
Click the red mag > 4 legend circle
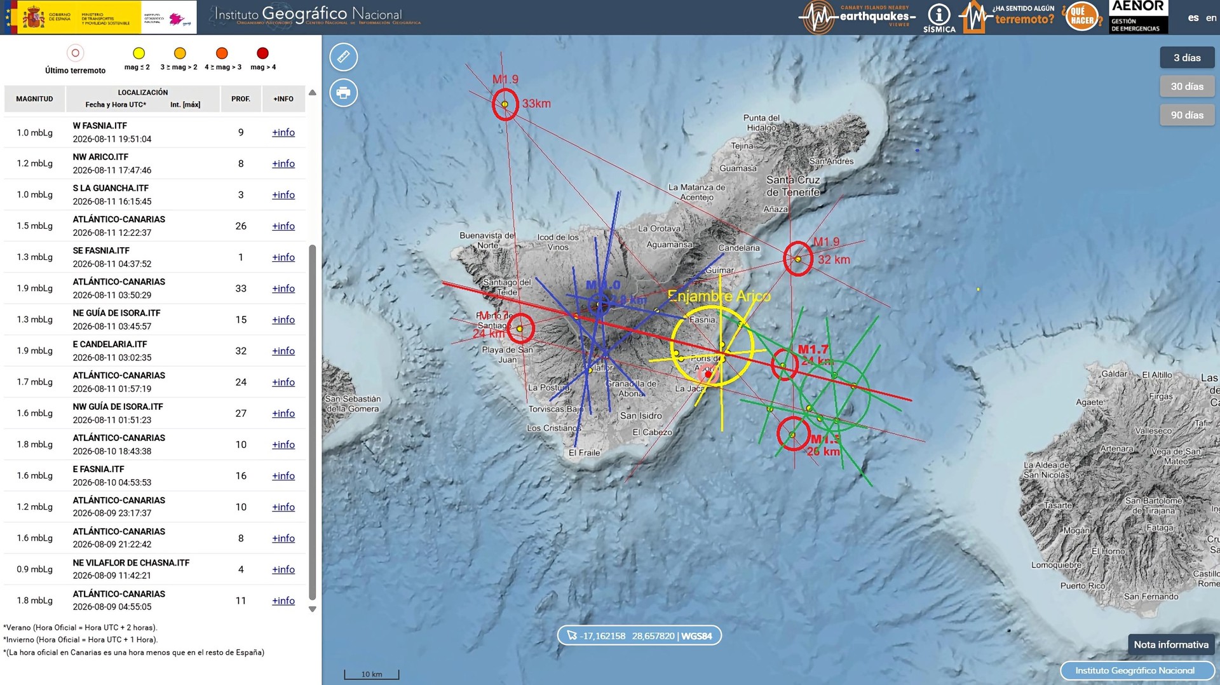tap(262, 53)
